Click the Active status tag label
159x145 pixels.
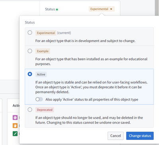pyautogui.click(x=41, y=74)
